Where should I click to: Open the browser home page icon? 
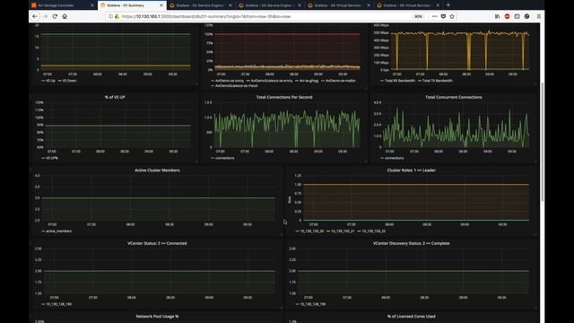coord(65,16)
